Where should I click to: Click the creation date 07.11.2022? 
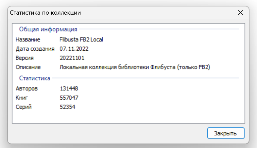click(74, 49)
